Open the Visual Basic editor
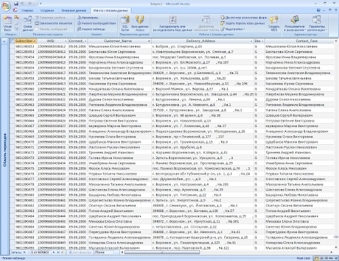The width and height of the screenshot is (339, 261). (x=7, y=24)
